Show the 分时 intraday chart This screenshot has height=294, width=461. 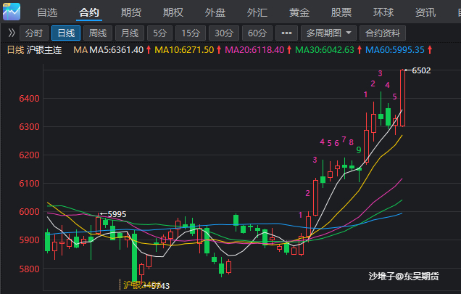point(34,33)
